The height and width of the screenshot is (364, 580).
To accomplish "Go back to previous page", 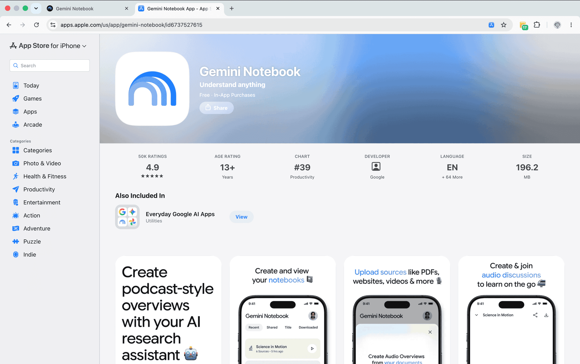I will click(x=9, y=25).
